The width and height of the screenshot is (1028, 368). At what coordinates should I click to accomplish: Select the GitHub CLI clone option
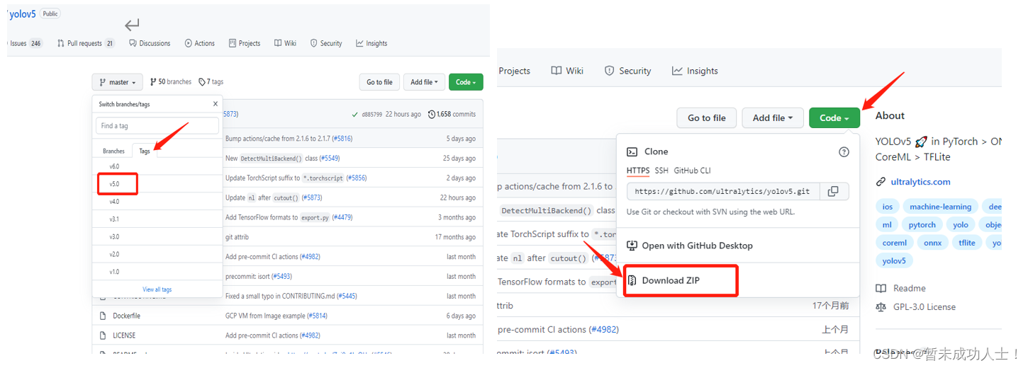pos(692,171)
